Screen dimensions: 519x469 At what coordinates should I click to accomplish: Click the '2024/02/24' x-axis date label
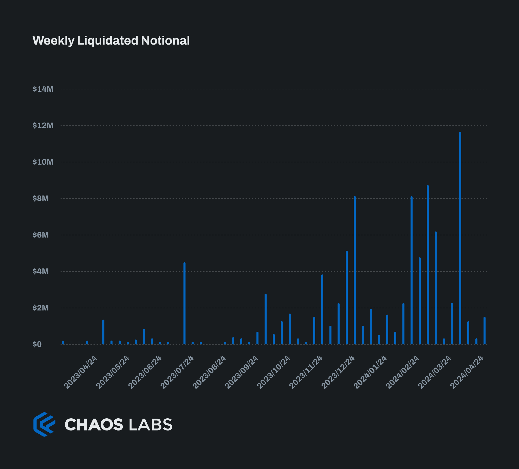click(402, 372)
